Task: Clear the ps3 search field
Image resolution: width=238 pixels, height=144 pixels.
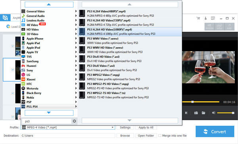Action: [x=75, y=121]
